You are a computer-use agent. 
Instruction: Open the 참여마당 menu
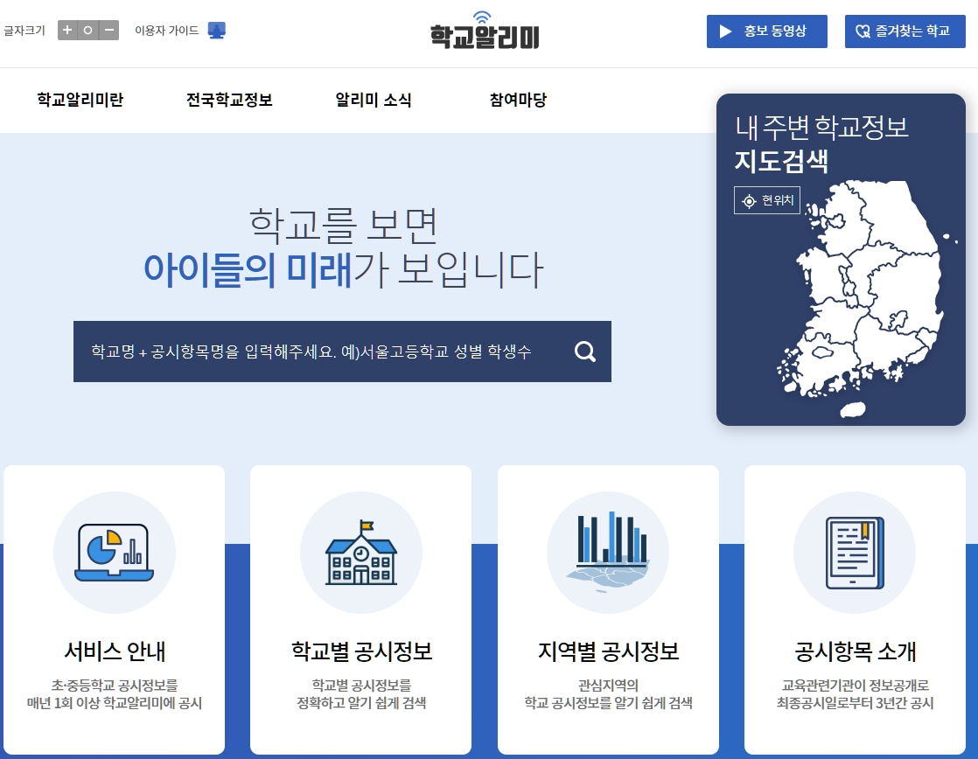point(518,100)
